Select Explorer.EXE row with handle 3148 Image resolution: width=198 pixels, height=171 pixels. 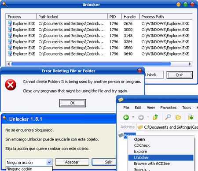tap(99, 36)
